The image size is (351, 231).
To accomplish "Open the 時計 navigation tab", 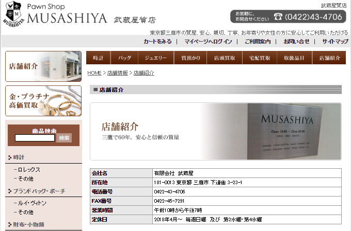I will 98,58.
